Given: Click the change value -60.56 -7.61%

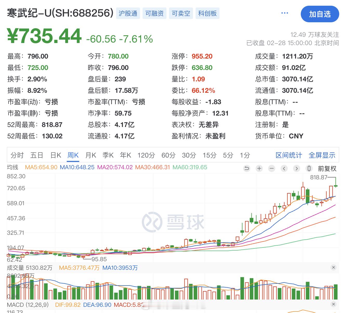Looking at the screenshot, I should pos(119,39).
